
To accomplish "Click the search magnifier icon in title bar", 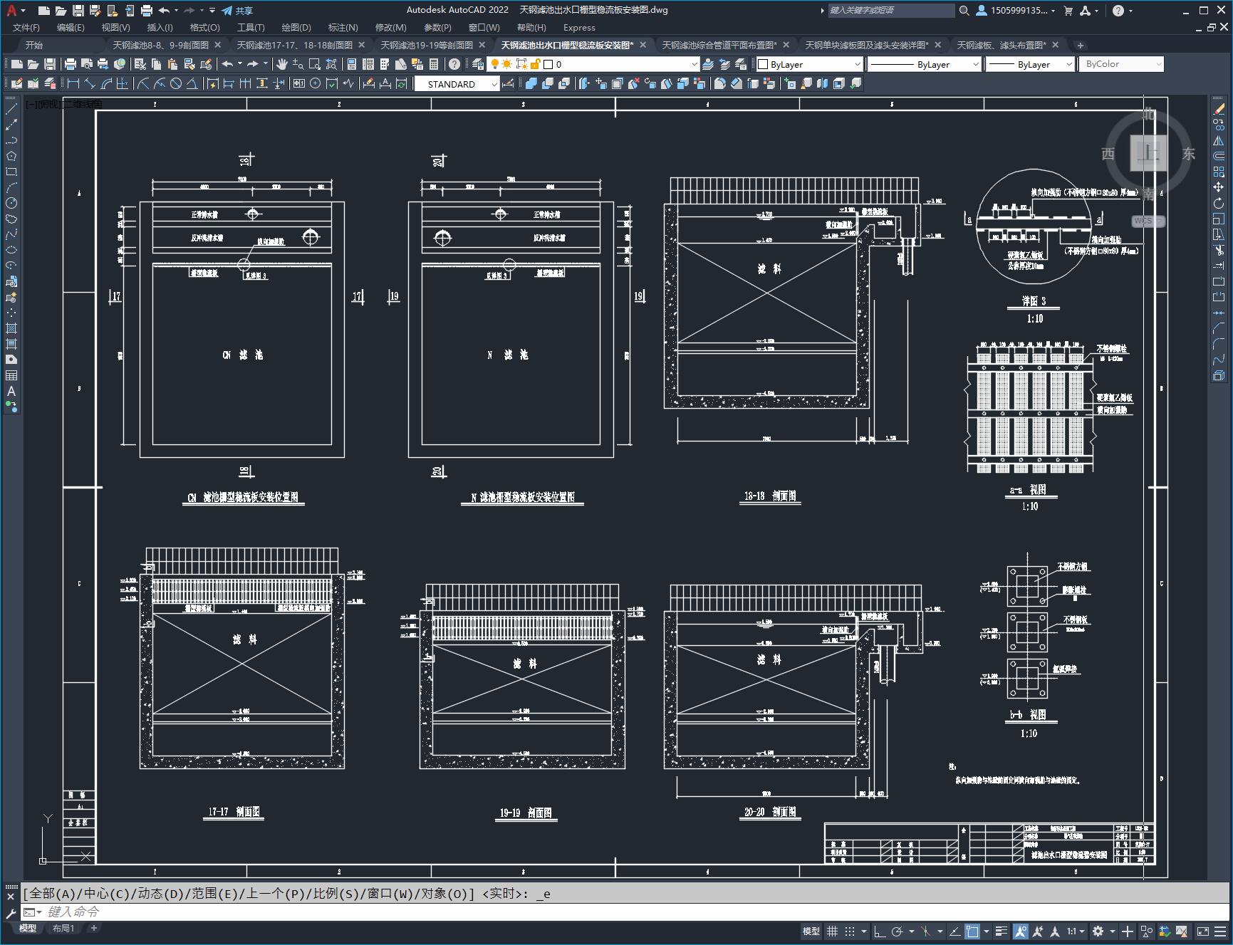I will point(964,10).
